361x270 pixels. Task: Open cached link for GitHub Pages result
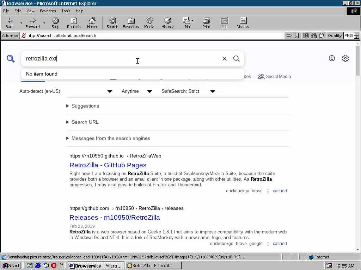(x=280, y=191)
